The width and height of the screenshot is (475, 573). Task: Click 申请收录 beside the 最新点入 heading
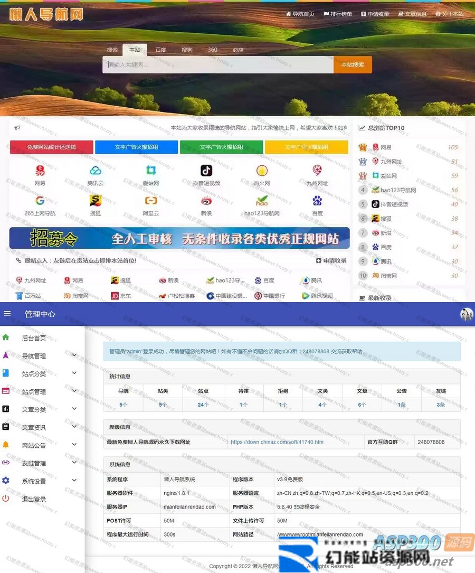[331, 260]
